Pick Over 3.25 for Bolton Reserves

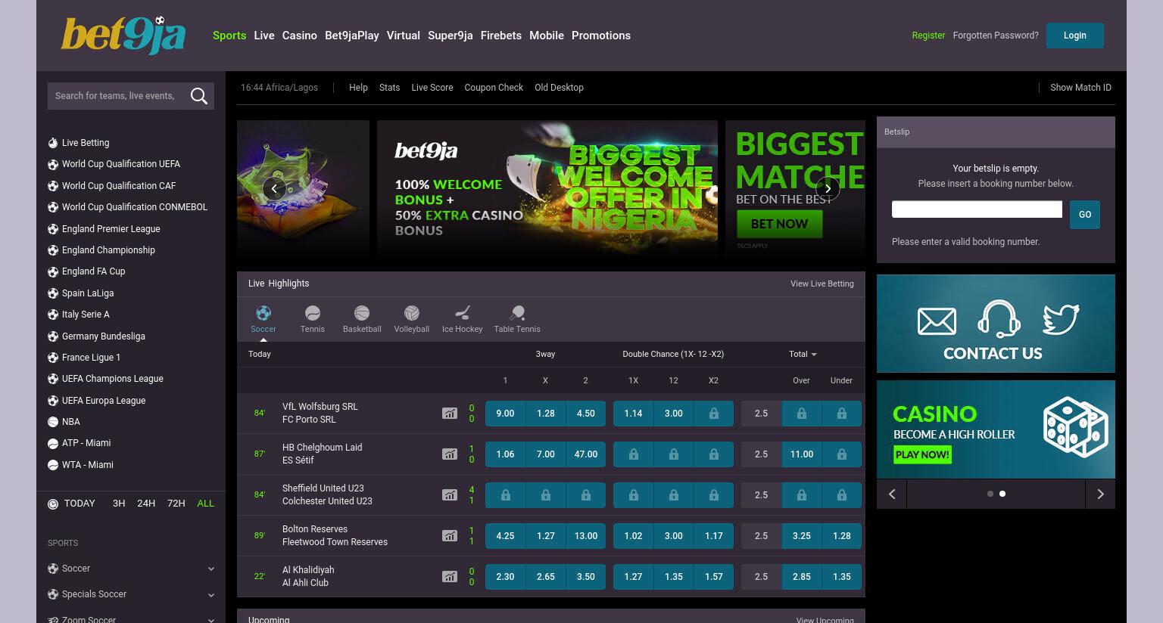pos(801,536)
